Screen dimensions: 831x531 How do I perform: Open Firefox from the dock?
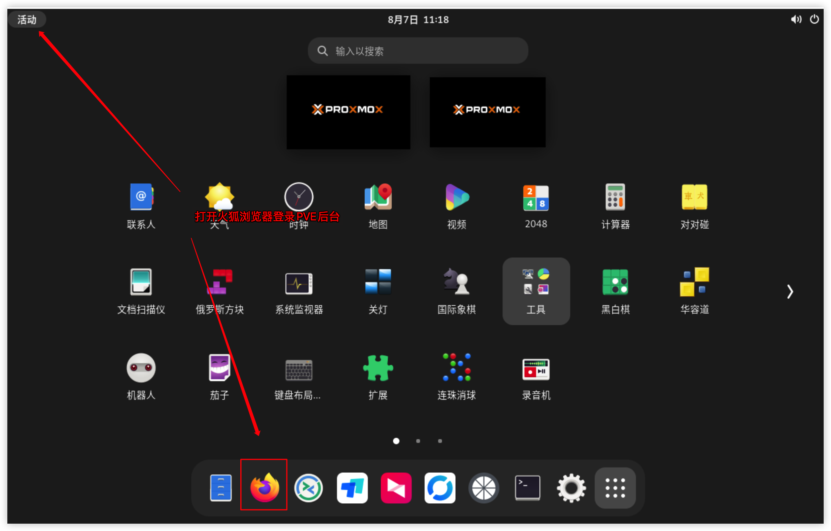[x=264, y=487]
